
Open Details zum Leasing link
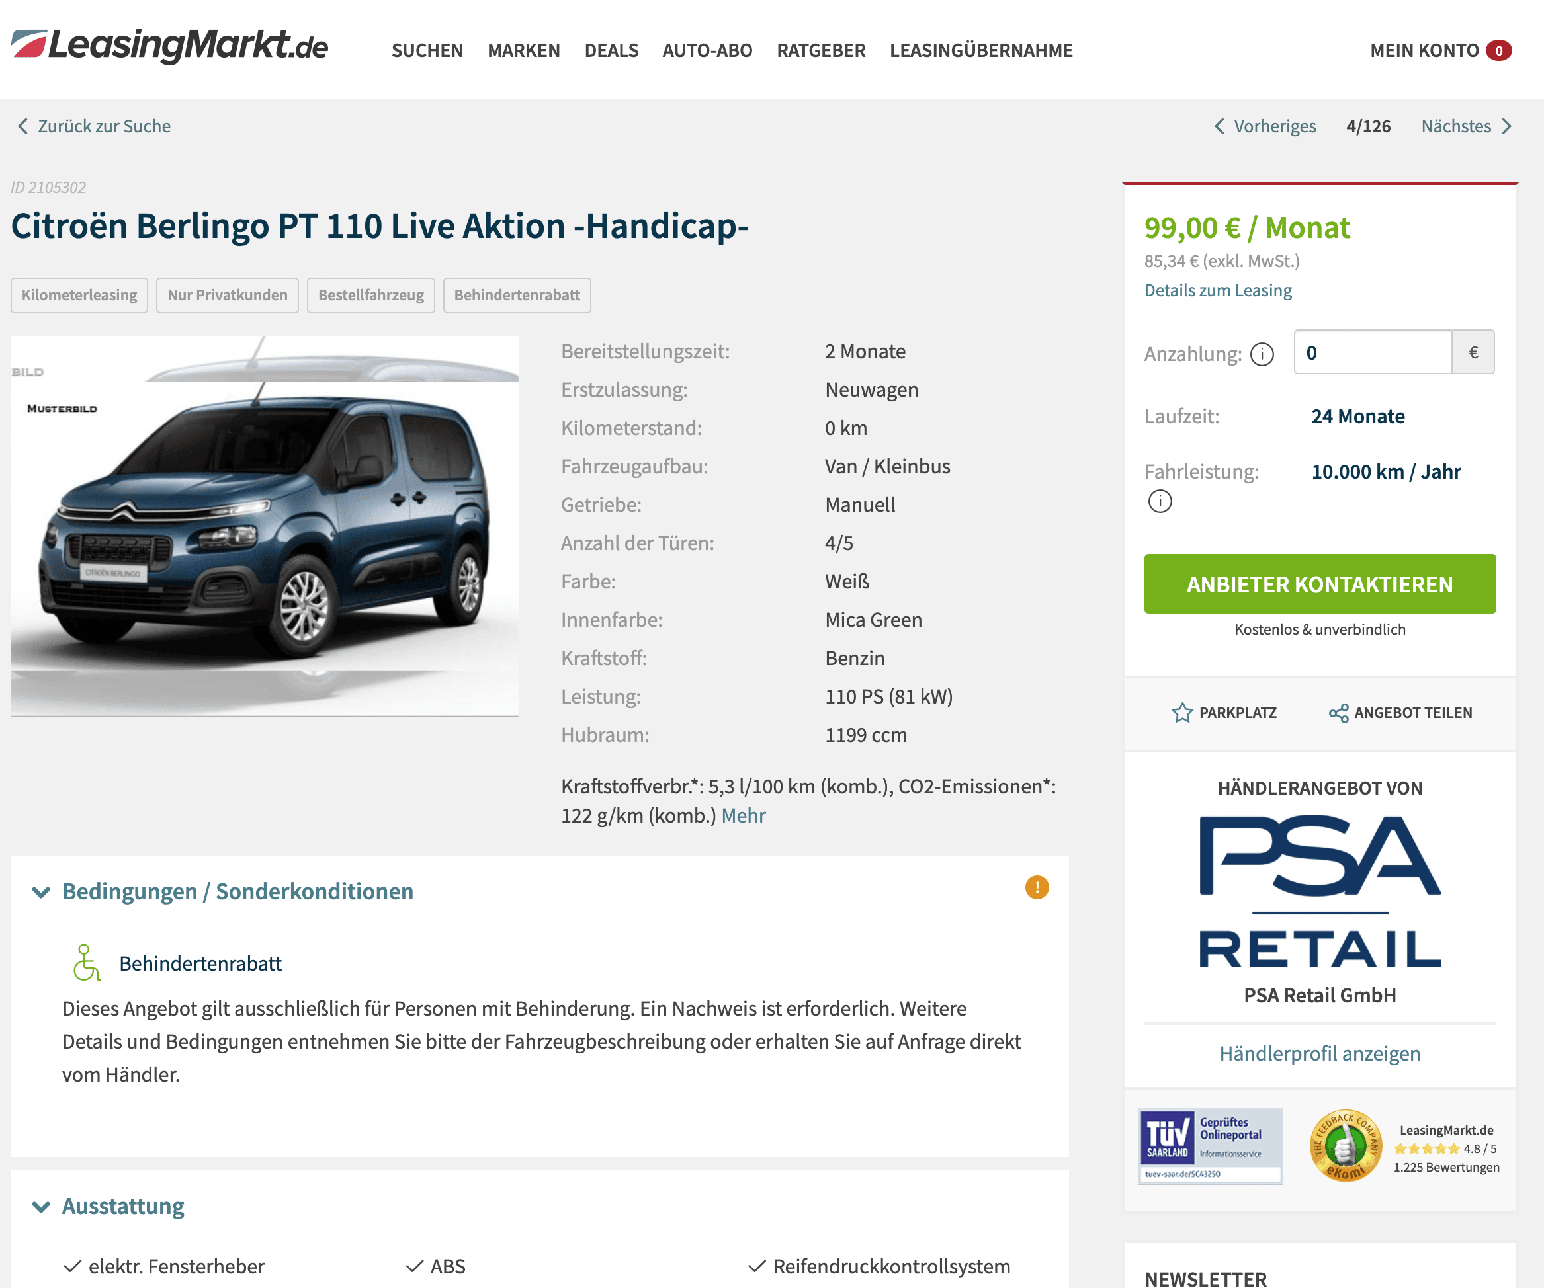point(1218,290)
